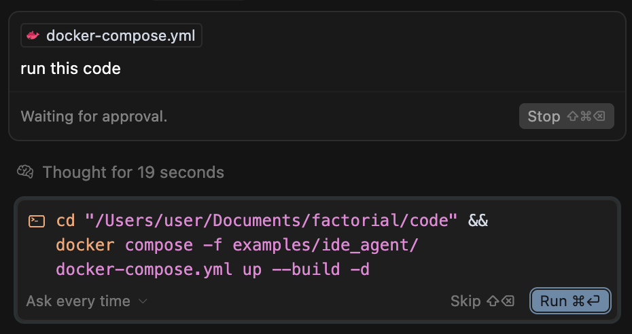
Task: Click the shift-command-delete shortcut icons next to Stop
Action: coord(586,116)
